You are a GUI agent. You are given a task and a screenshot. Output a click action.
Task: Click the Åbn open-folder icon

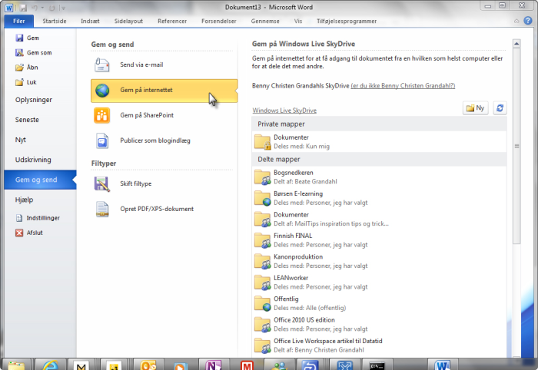pyautogui.click(x=19, y=67)
